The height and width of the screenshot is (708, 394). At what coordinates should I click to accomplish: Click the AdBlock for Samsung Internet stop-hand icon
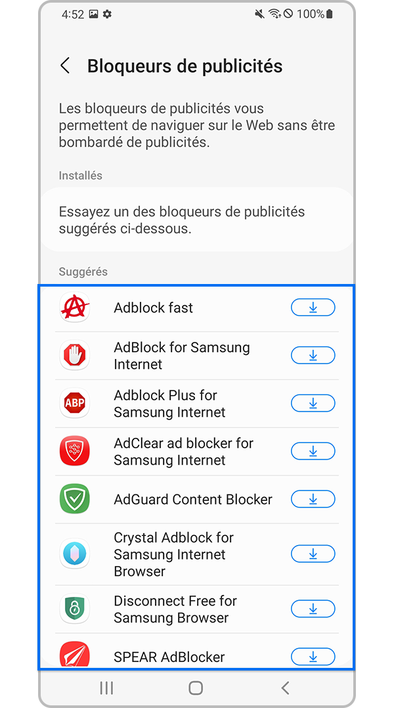click(75, 355)
